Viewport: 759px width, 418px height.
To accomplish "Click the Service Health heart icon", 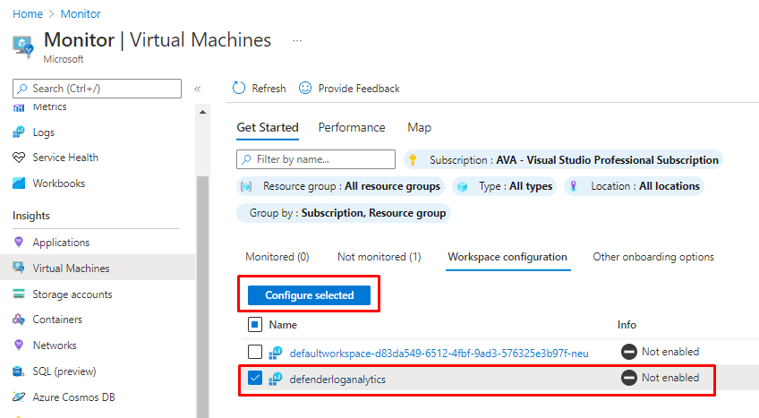I will click(x=19, y=158).
